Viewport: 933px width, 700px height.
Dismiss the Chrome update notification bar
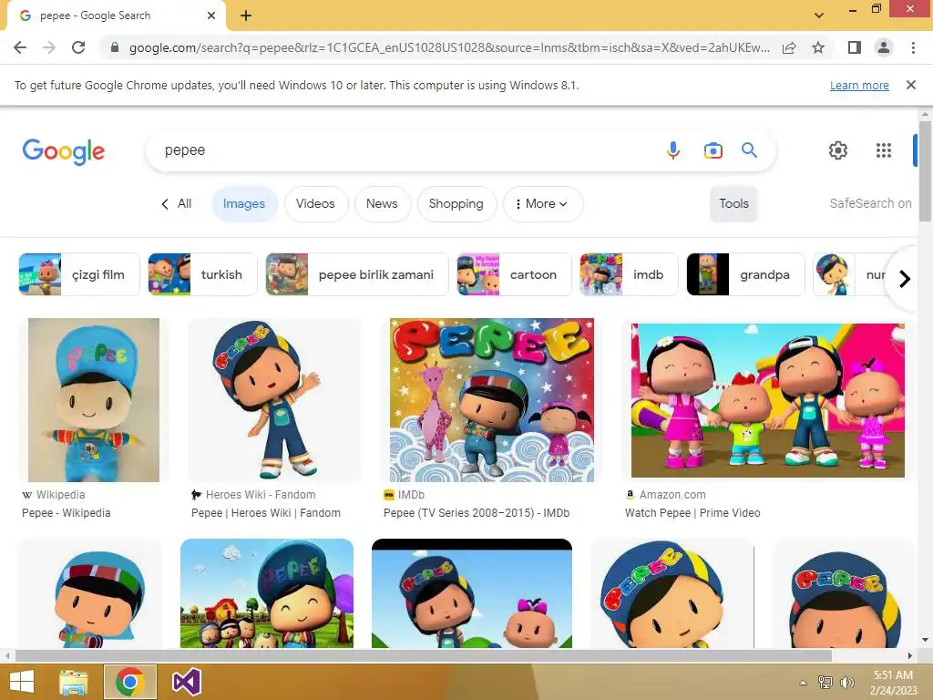(x=911, y=85)
